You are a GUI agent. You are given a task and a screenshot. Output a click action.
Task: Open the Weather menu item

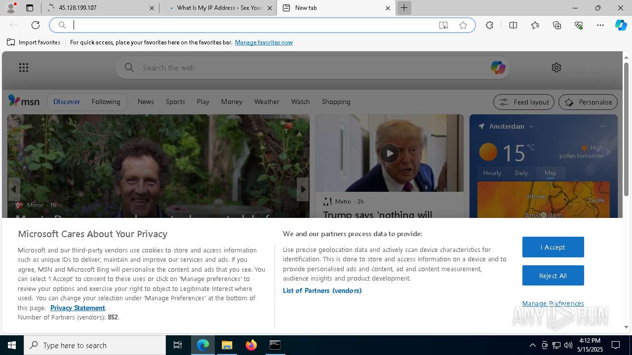(x=267, y=102)
